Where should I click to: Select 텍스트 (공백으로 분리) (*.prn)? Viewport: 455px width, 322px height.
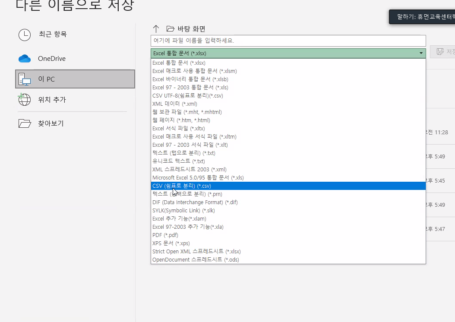point(288,194)
